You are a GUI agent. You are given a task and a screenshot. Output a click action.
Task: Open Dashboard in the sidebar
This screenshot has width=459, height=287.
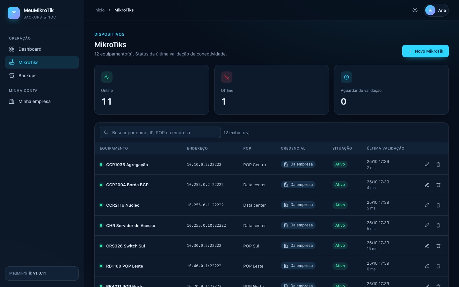pos(42,49)
